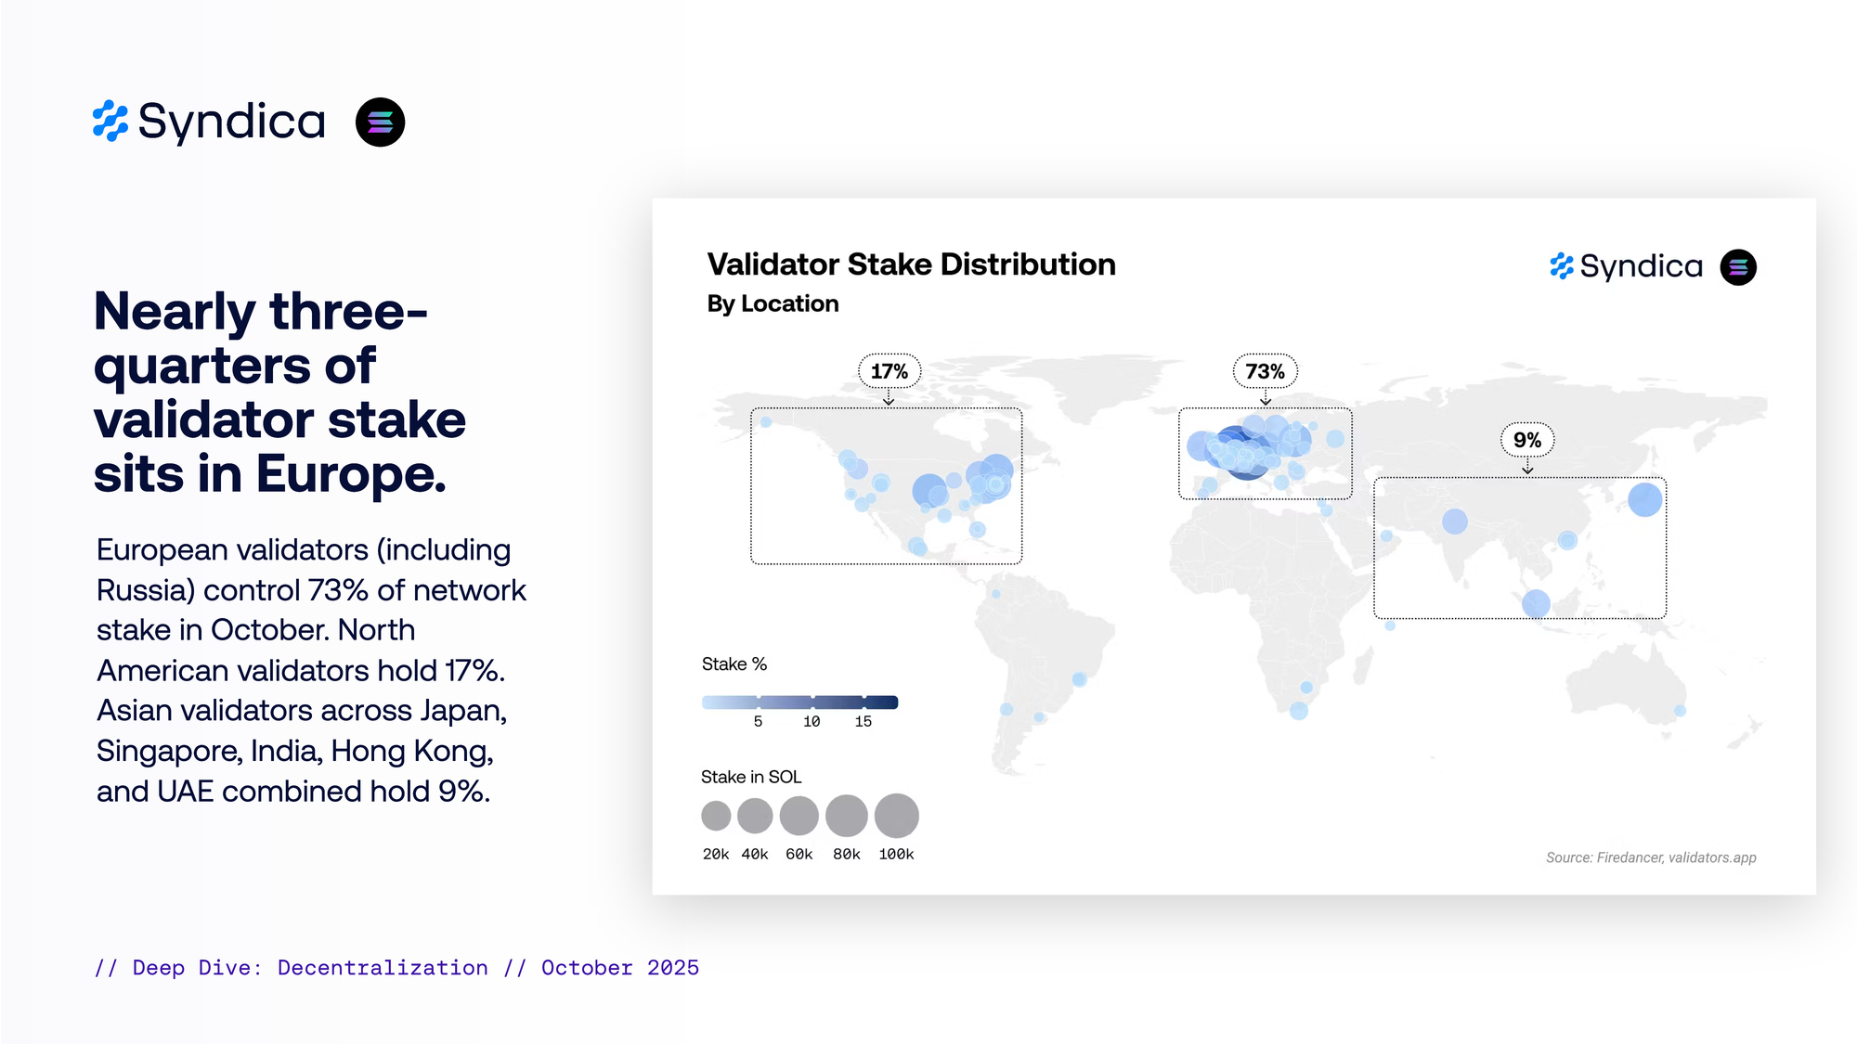
Task: Open the Firedancer, validators.app source text
Action: point(1650,857)
